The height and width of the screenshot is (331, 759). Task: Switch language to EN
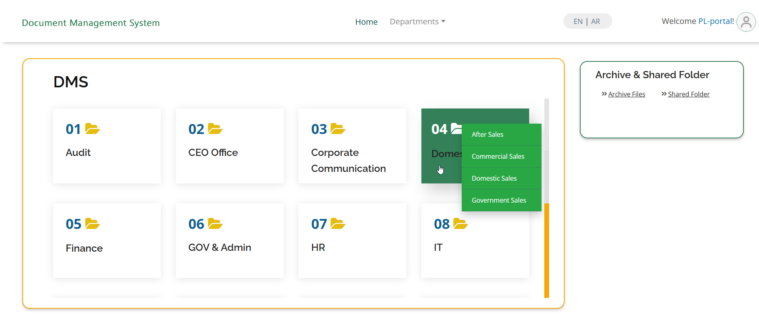click(578, 22)
